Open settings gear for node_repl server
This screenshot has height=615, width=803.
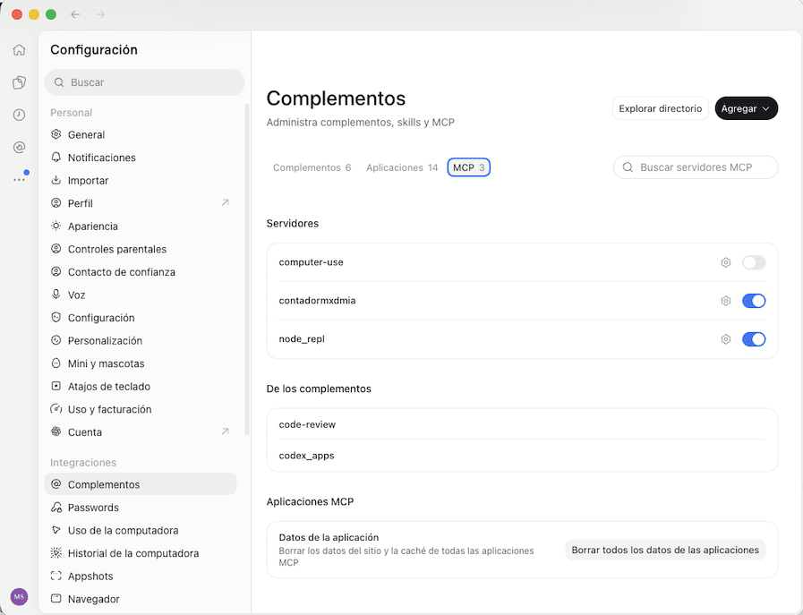pyautogui.click(x=726, y=339)
